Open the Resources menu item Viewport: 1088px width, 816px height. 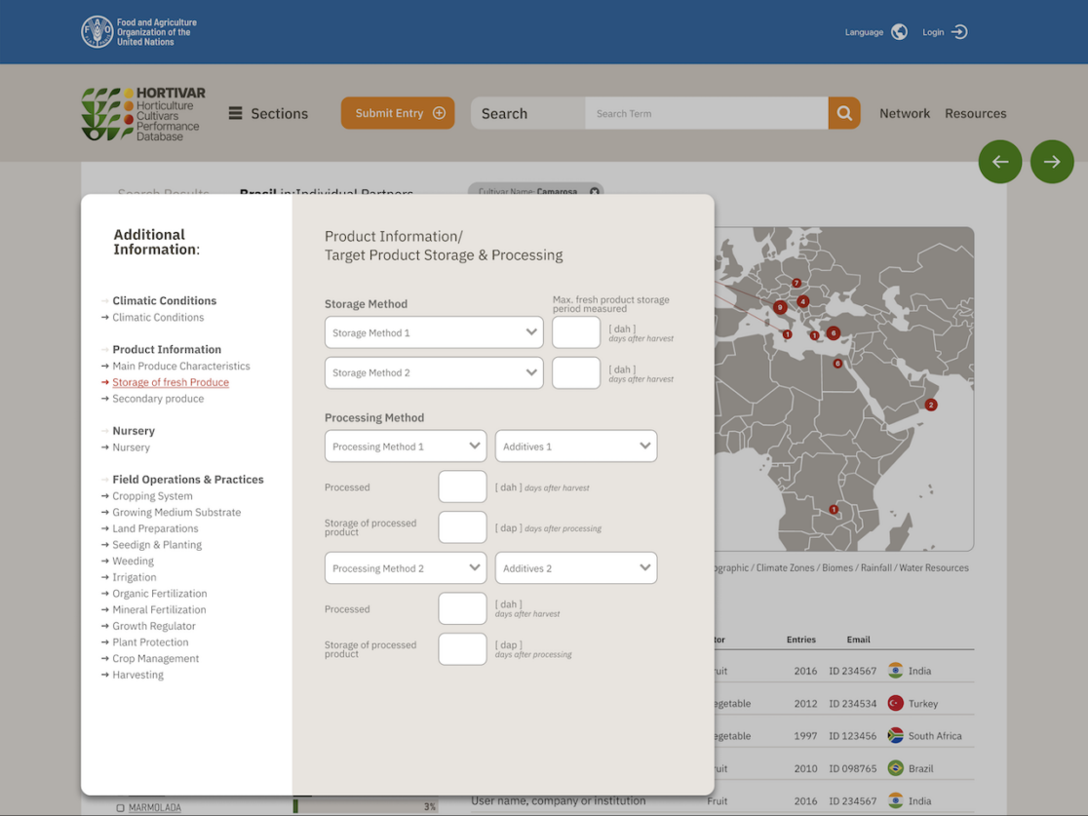point(975,113)
